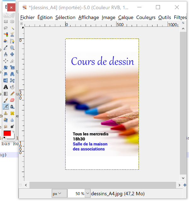Screen dimensions: 189x201
Task: Select the Rectangle Select tool
Action: (6, 21)
